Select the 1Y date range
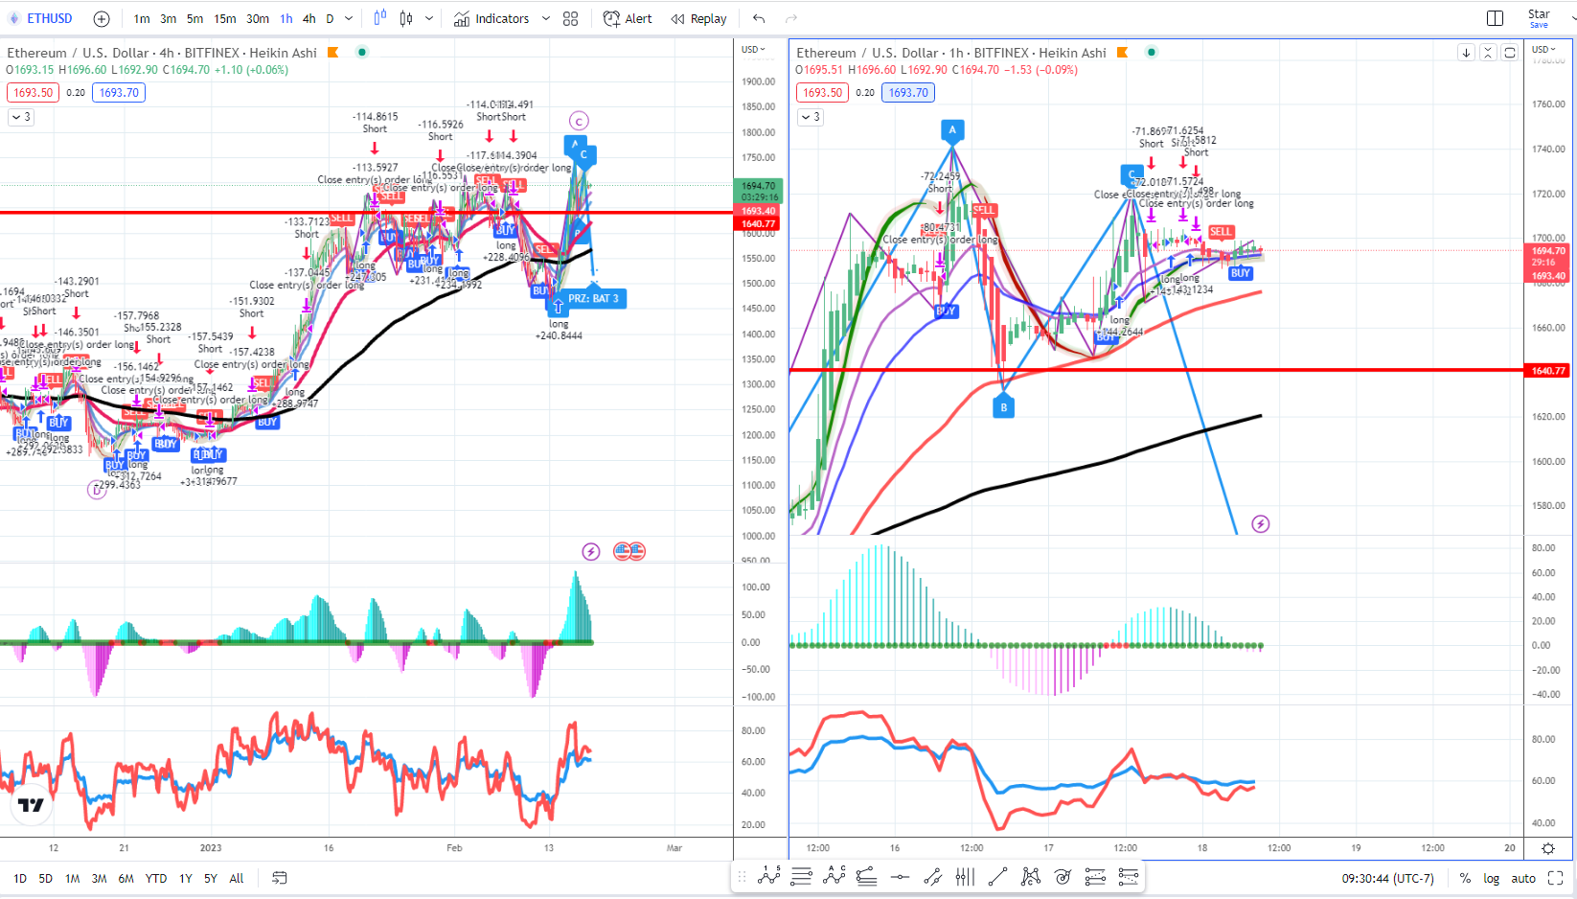Viewport: 1577px width, 899px height. (x=186, y=878)
